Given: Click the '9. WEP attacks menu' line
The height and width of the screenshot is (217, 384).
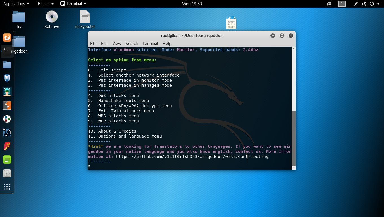Looking at the screenshot, I should [114, 121].
